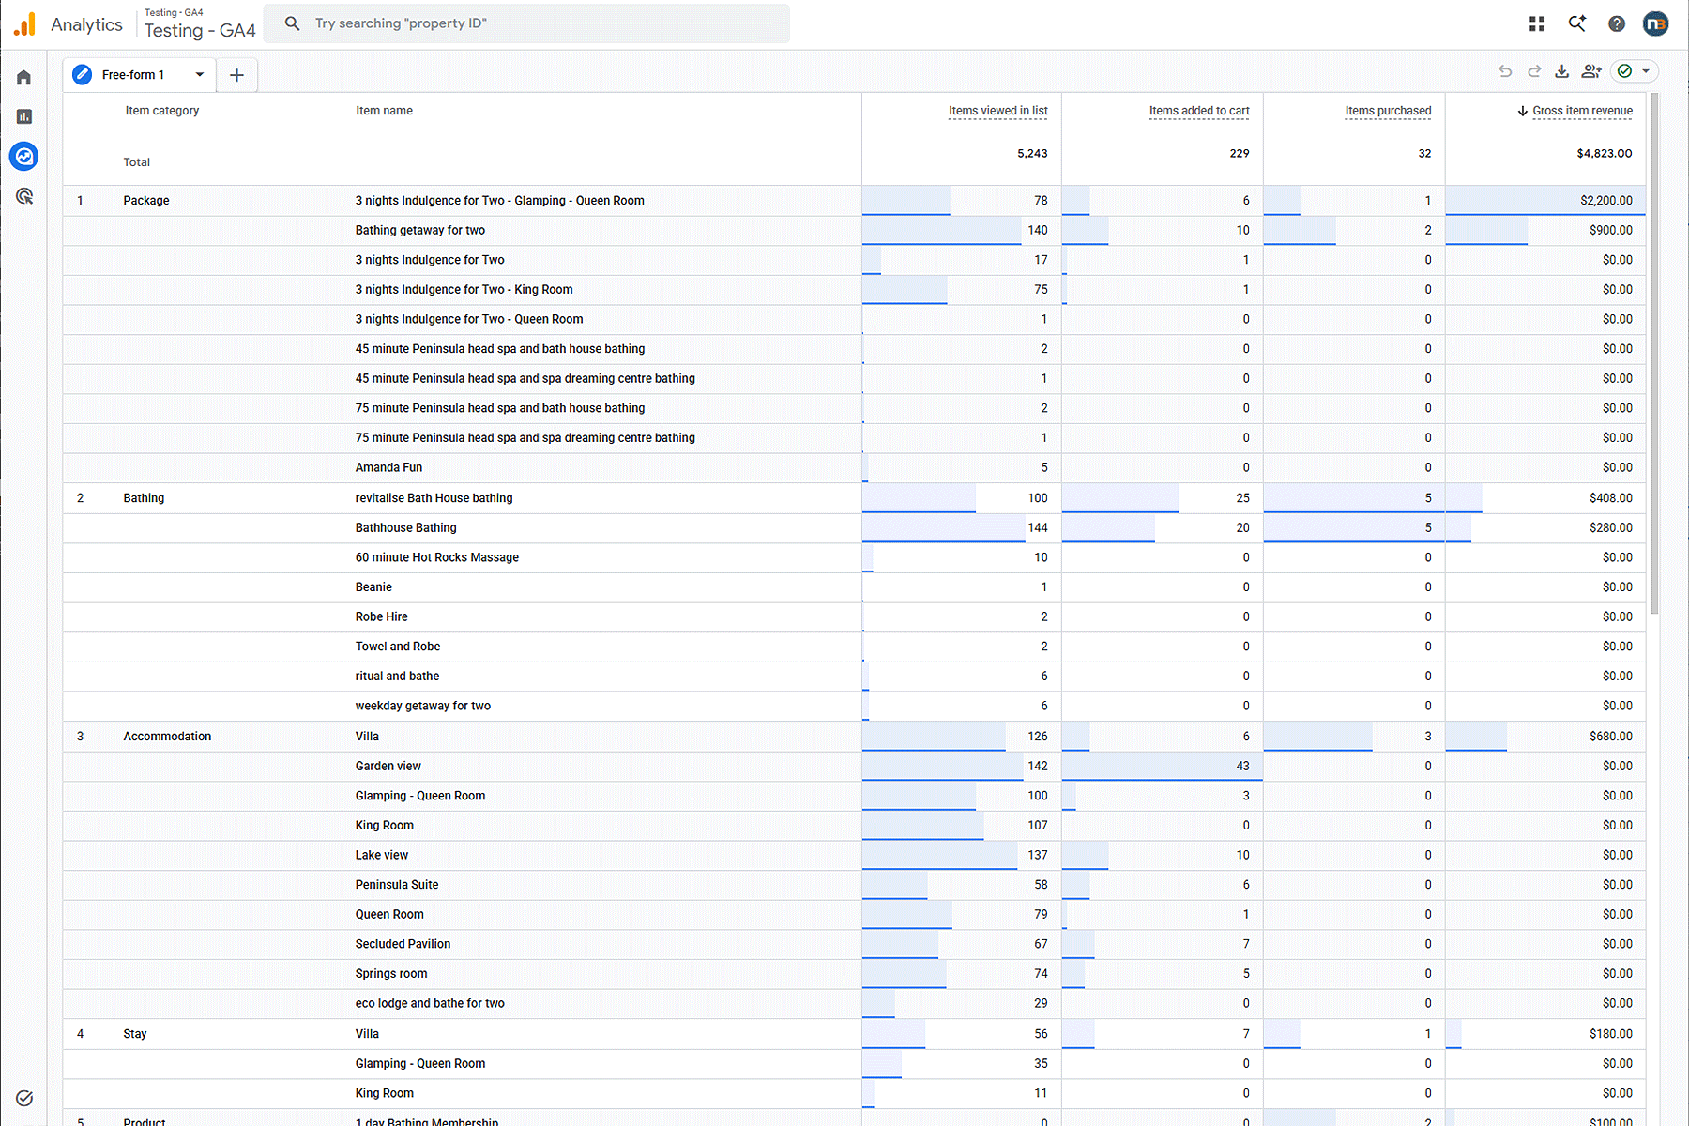The width and height of the screenshot is (1689, 1126).
Task: Click '3 nights Indulgence for Two - King Room'
Action: pos(464,290)
